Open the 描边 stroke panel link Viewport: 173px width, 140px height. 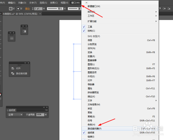(27, 9)
